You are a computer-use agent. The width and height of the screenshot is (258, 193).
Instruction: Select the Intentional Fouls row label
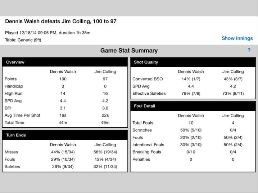click(148, 145)
